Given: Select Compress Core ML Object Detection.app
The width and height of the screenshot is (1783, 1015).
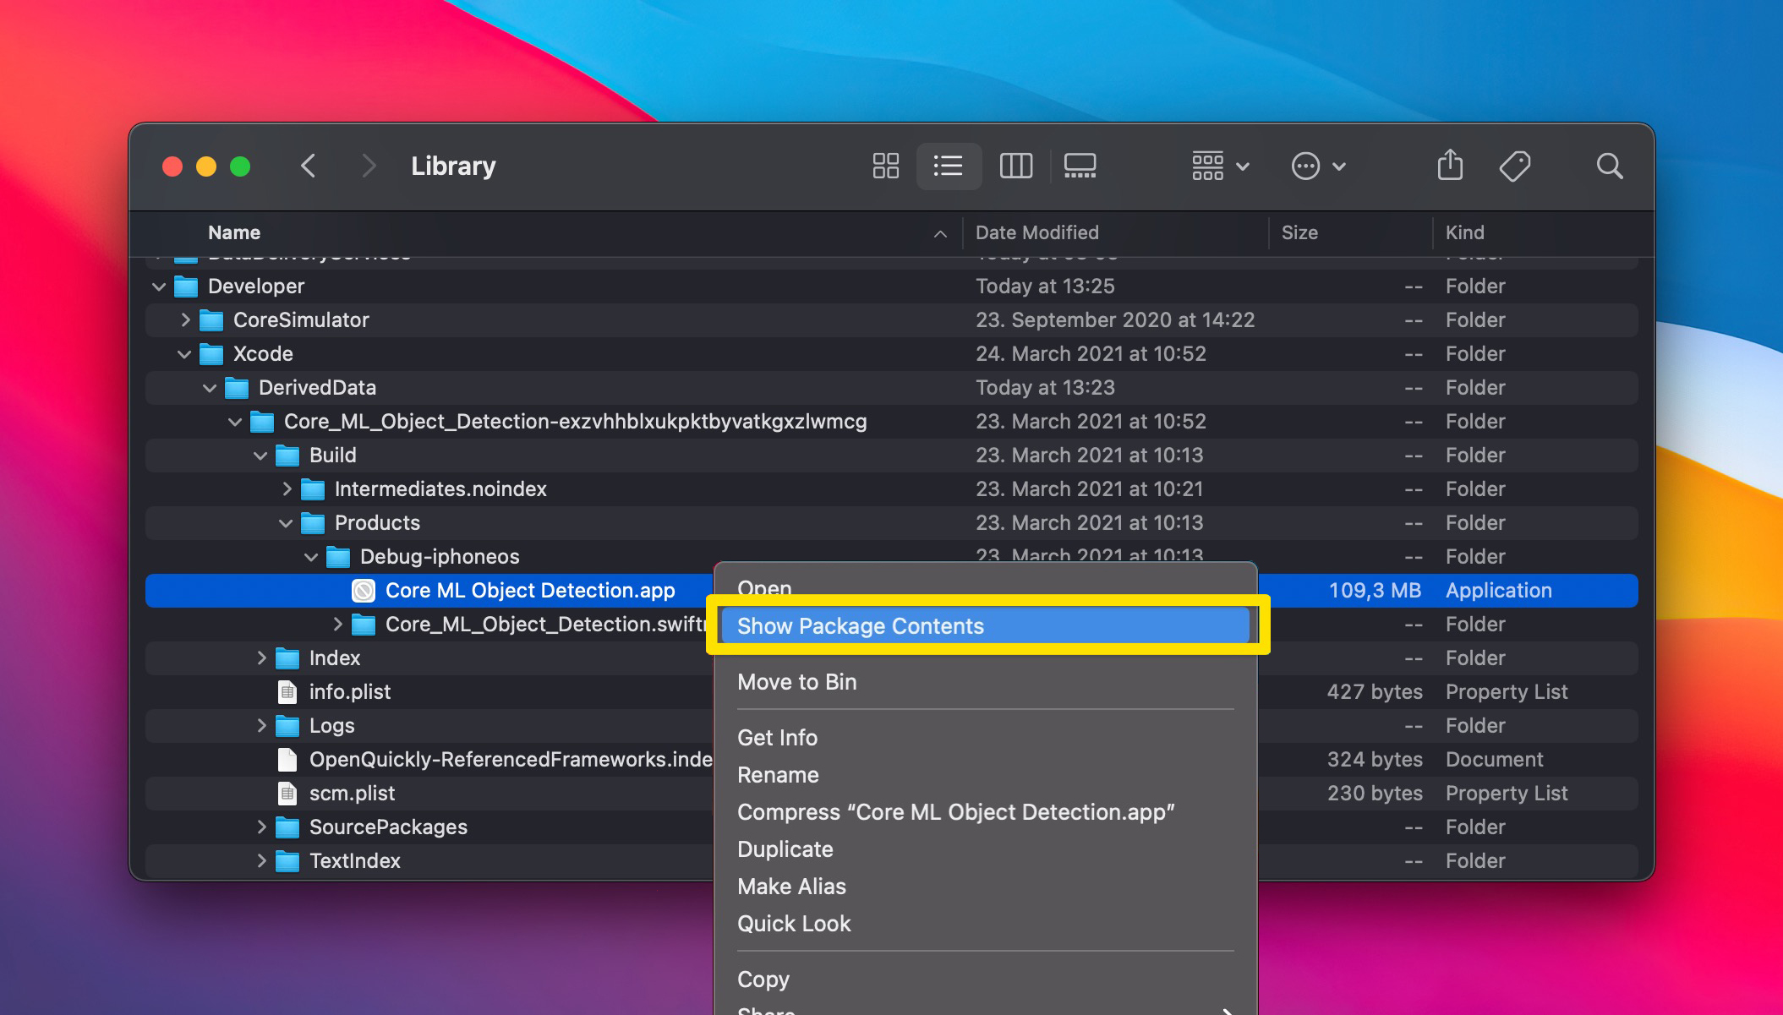Looking at the screenshot, I should pos(954,812).
